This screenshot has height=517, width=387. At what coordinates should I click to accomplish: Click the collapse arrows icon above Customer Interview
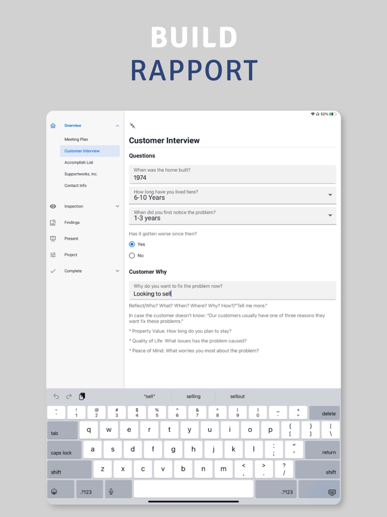[x=132, y=126]
